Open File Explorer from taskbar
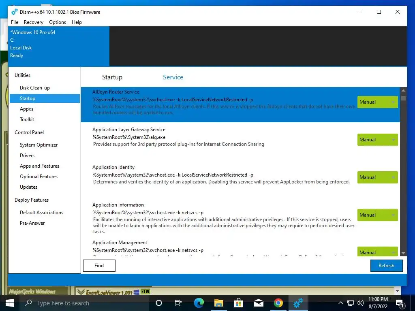Image resolution: width=415 pixels, height=311 pixels. coord(218,303)
